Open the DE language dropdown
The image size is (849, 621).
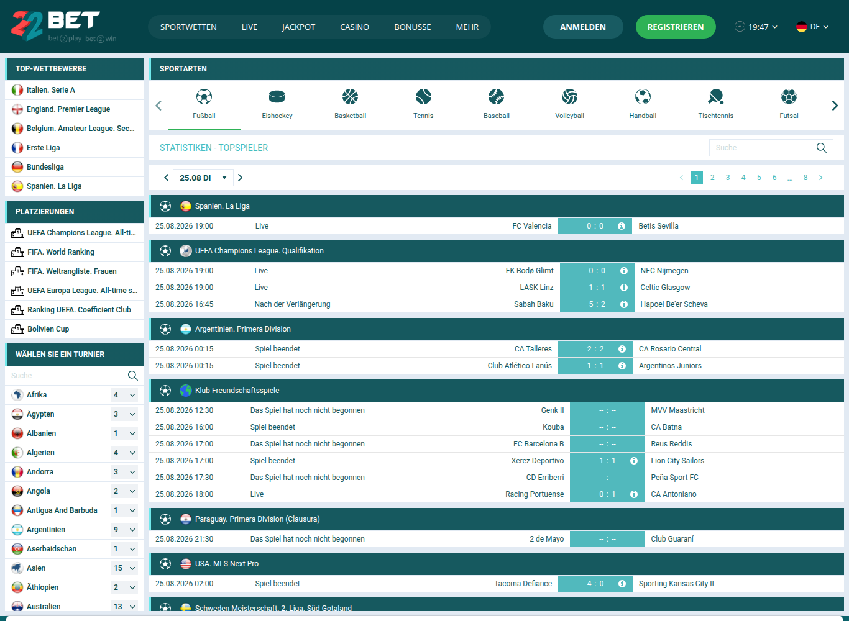[812, 27]
